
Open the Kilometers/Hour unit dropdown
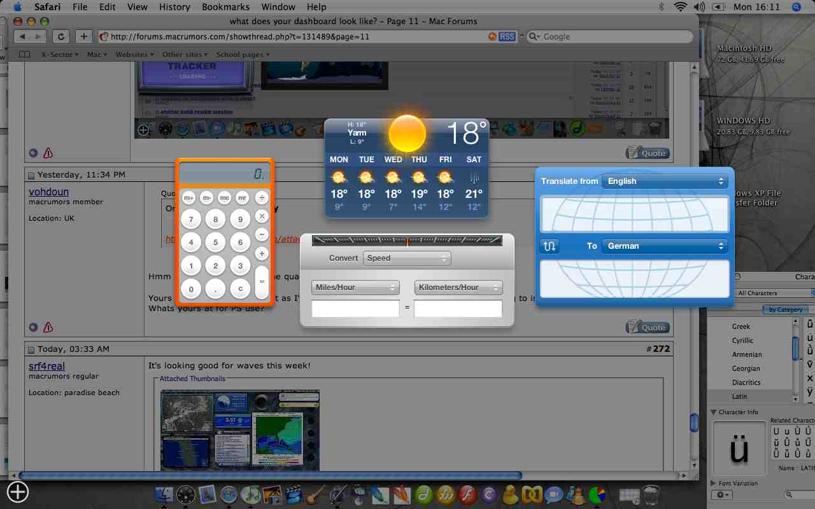[458, 288]
